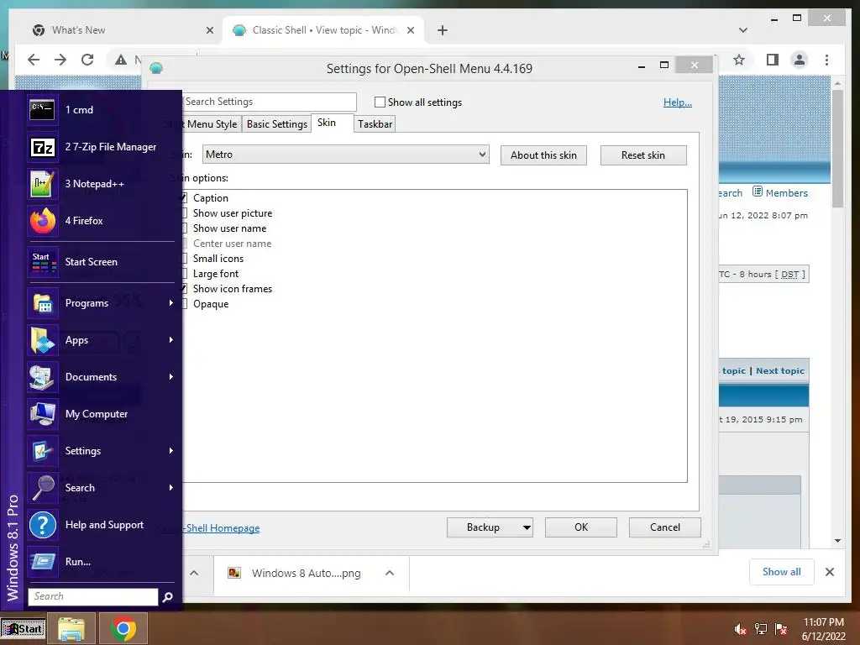This screenshot has width=860, height=645.
Task: Open the Chrome profile avatar
Action: click(x=800, y=60)
